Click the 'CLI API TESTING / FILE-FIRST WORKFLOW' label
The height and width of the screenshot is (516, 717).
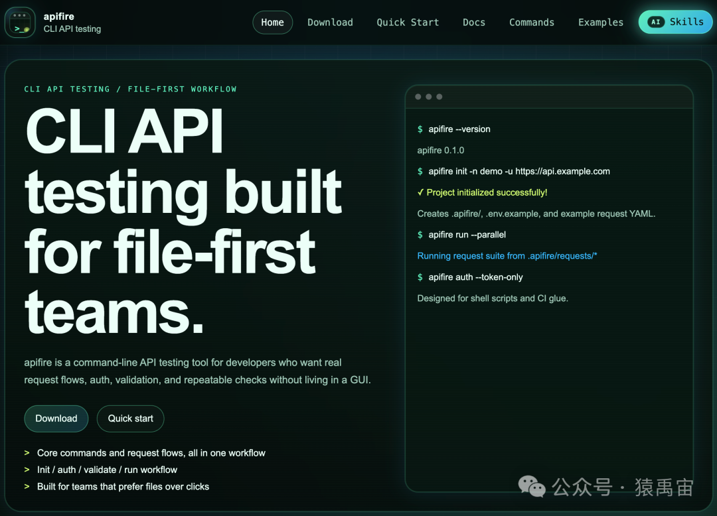[x=130, y=88]
